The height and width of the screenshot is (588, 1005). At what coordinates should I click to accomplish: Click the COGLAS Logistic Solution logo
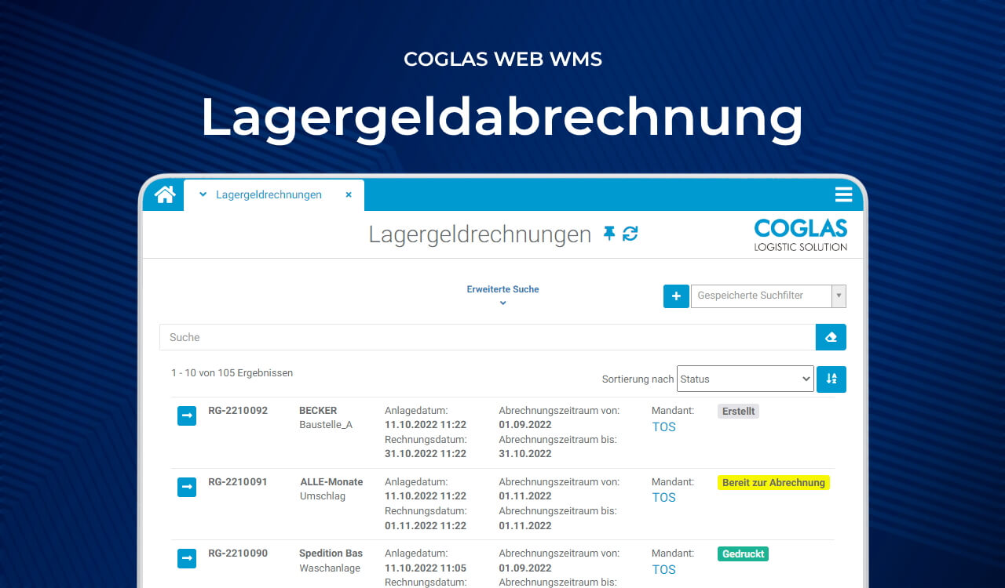800,235
